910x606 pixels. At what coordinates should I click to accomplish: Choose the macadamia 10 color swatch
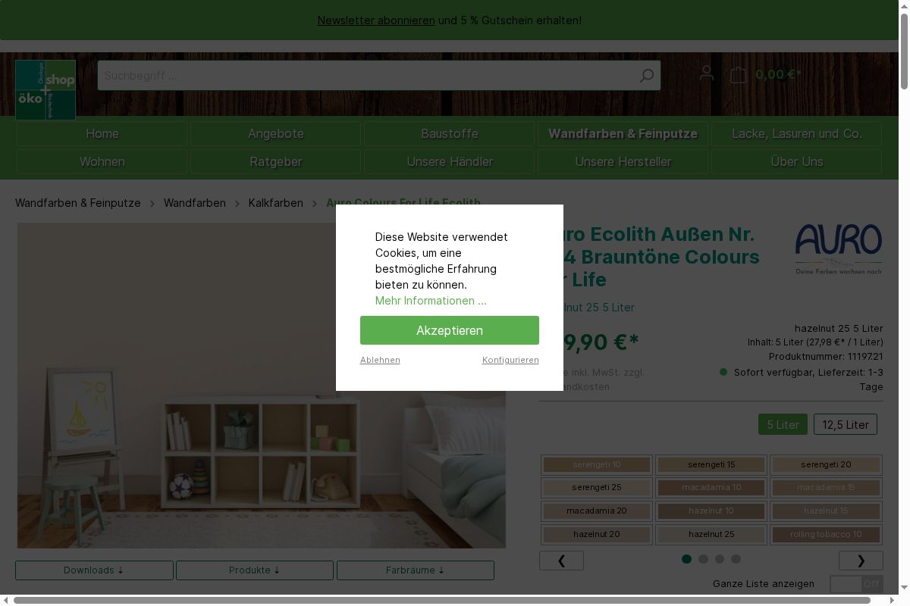click(x=711, y=487)
